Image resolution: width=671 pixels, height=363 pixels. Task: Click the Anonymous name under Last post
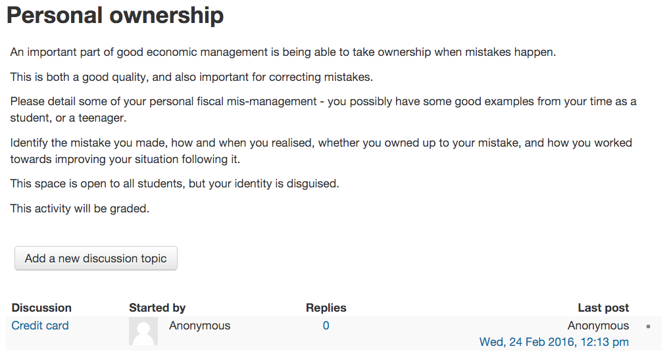[598, 326]
